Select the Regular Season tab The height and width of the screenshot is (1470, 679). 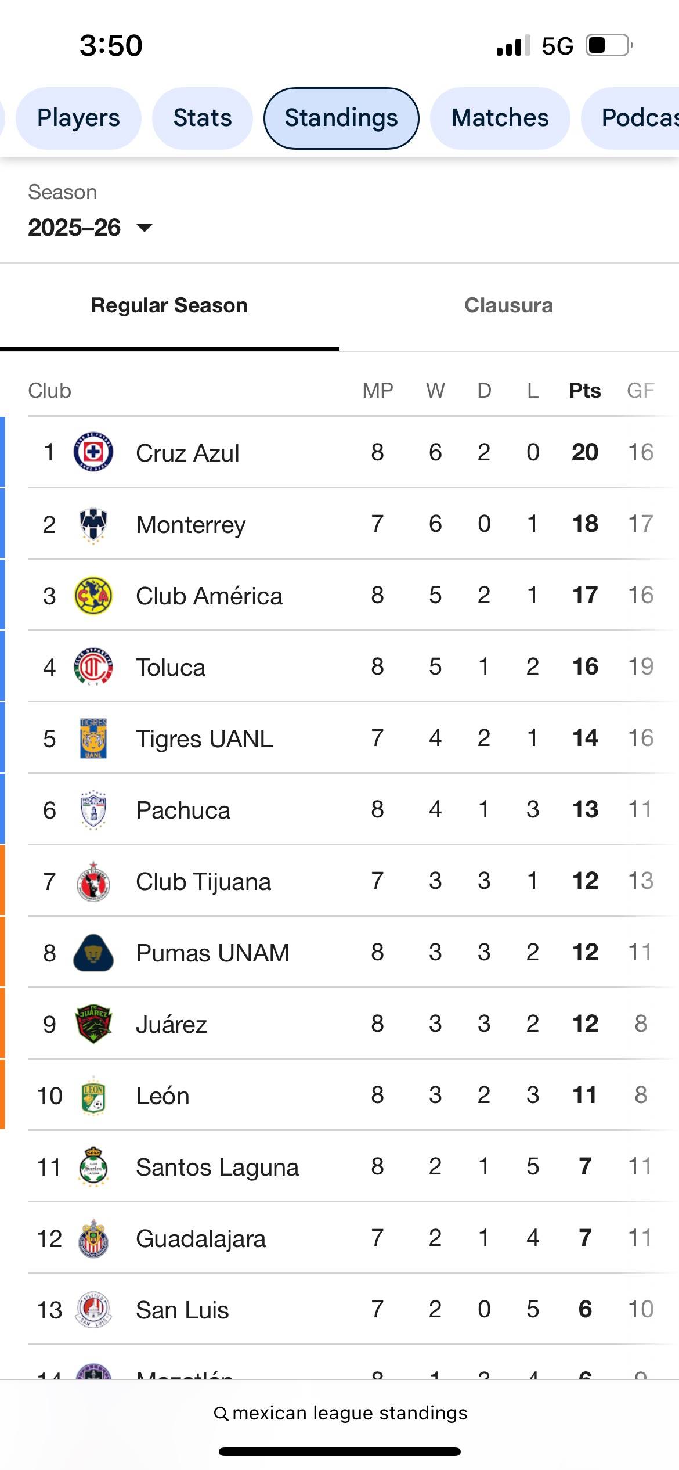click(x=169, y=305)
